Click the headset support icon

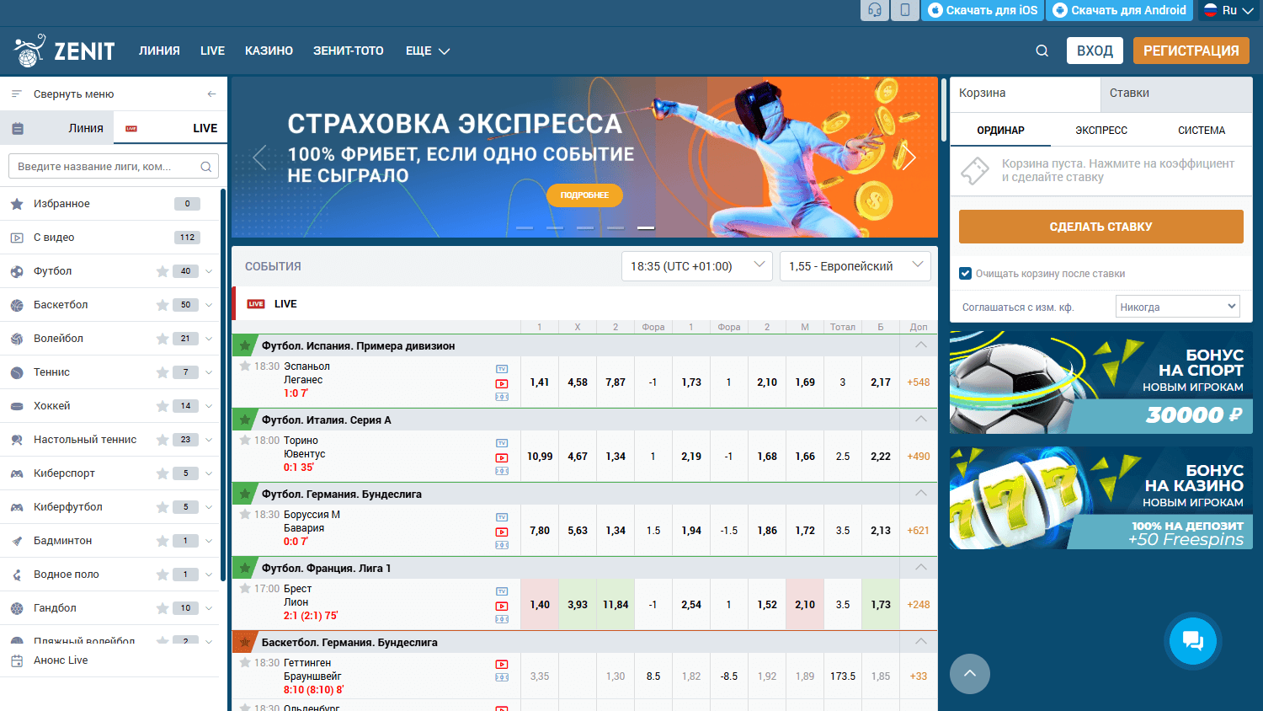[x=875, y=10]
